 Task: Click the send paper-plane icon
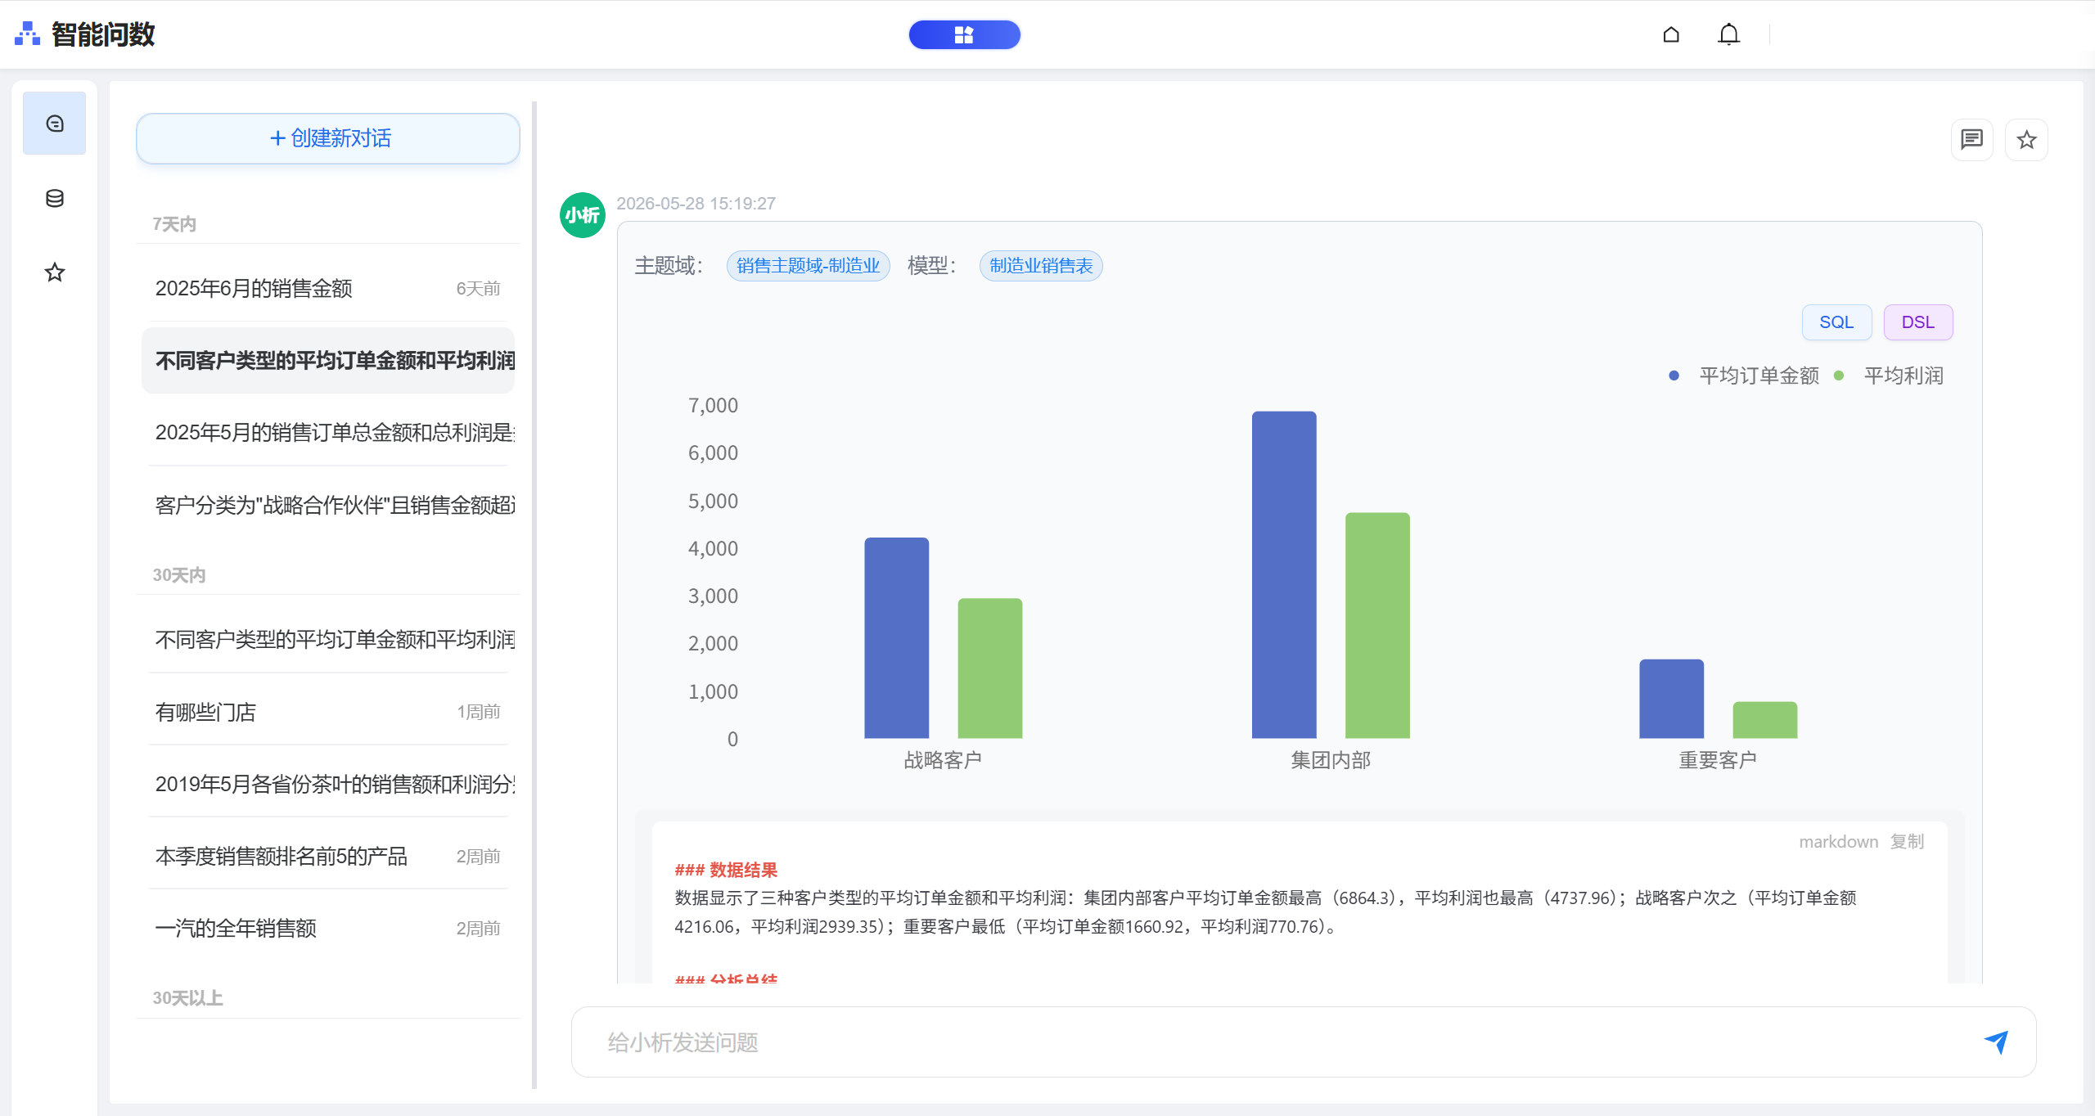pyautogui.click(x=1996, y=1041)
